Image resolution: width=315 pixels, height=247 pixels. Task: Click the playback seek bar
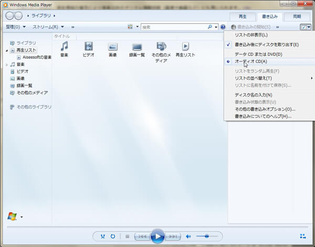[x=157, y=227]
